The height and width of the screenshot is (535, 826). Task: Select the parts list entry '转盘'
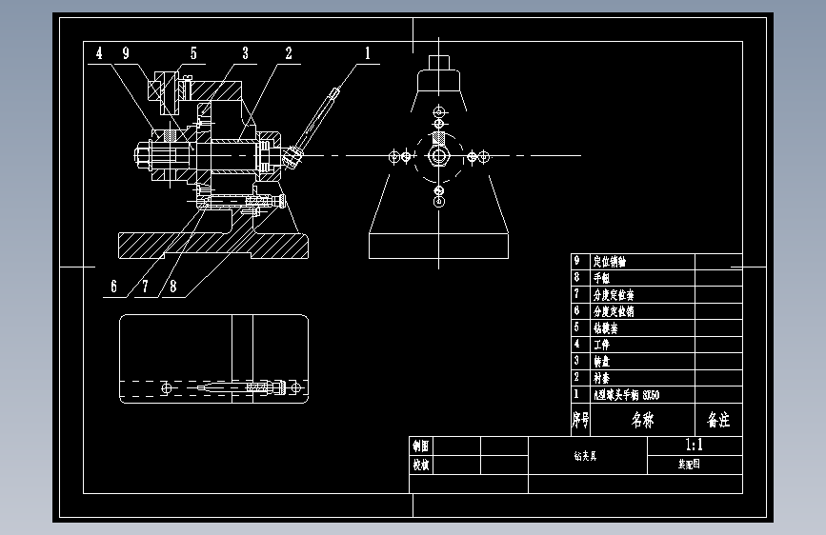[601, 361]
